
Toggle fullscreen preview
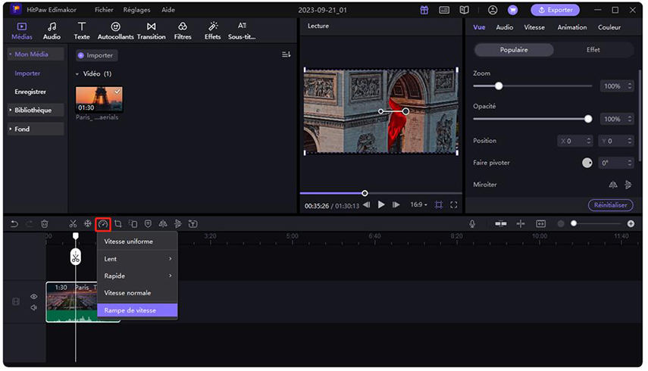pyautogui.click(x=454, y=204)
